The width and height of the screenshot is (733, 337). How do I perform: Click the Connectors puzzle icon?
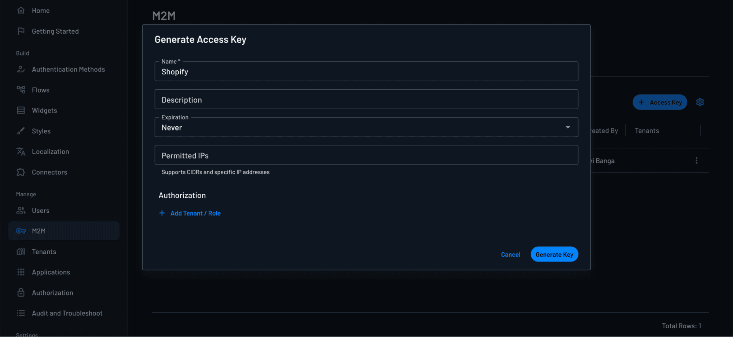coord(21,172)
